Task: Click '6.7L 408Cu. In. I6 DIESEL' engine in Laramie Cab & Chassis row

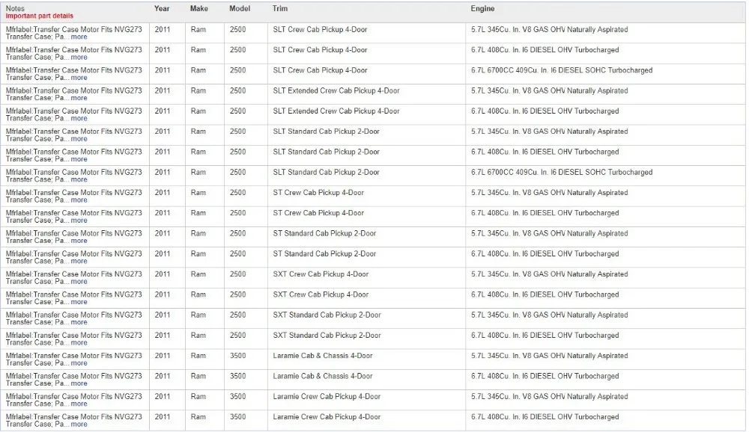Action: coord(545,377)
